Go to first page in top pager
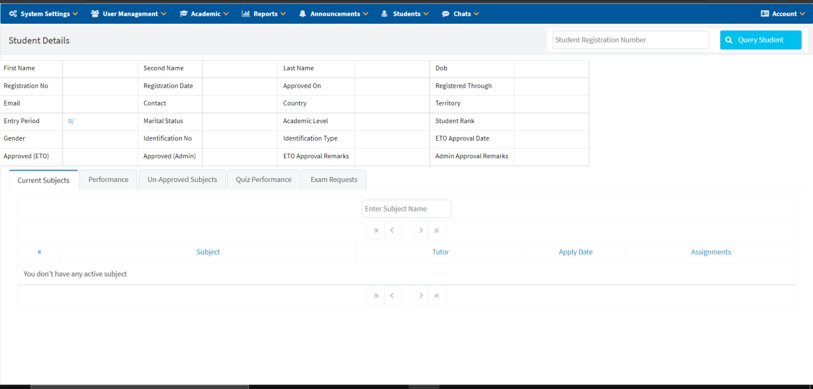The image size is (813, 389). click(x=376, y=231)
